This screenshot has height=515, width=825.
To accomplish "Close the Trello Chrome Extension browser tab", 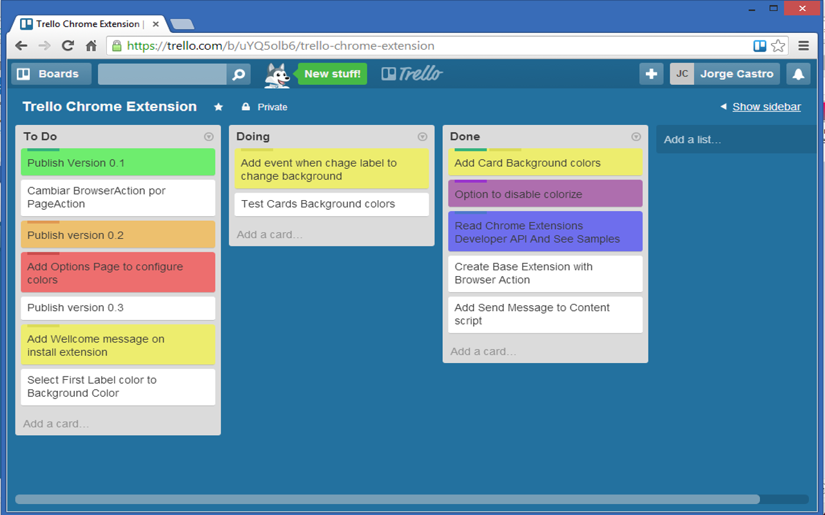I will tap(155, 24).
